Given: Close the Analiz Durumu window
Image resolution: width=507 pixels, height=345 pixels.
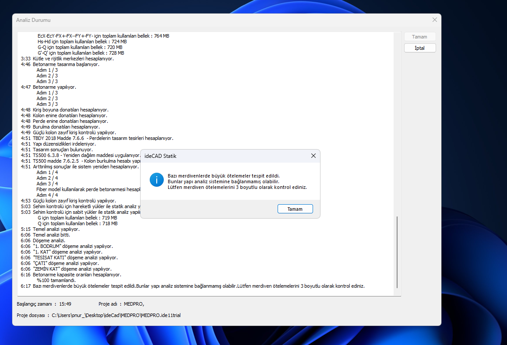Looking at the screenshot, I should coord(434,20).
